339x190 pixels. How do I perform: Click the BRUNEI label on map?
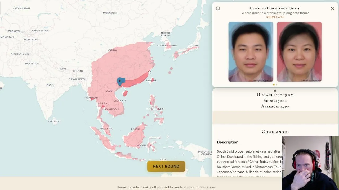(x=136, y=129)
